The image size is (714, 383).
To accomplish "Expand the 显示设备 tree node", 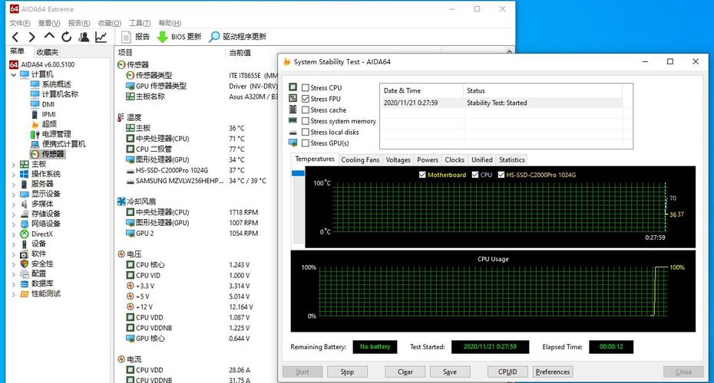I will (x=14, y=194).
